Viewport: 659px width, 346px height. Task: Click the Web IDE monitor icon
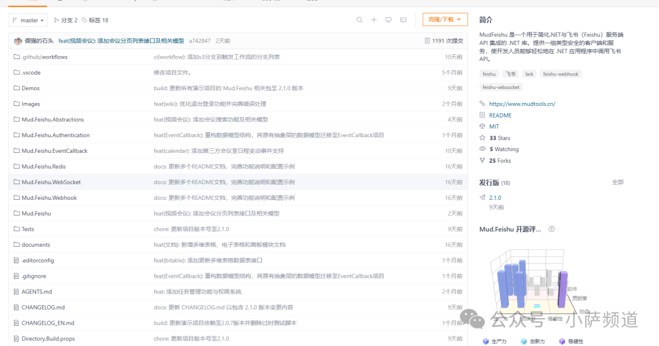click(x=388, y=19)
